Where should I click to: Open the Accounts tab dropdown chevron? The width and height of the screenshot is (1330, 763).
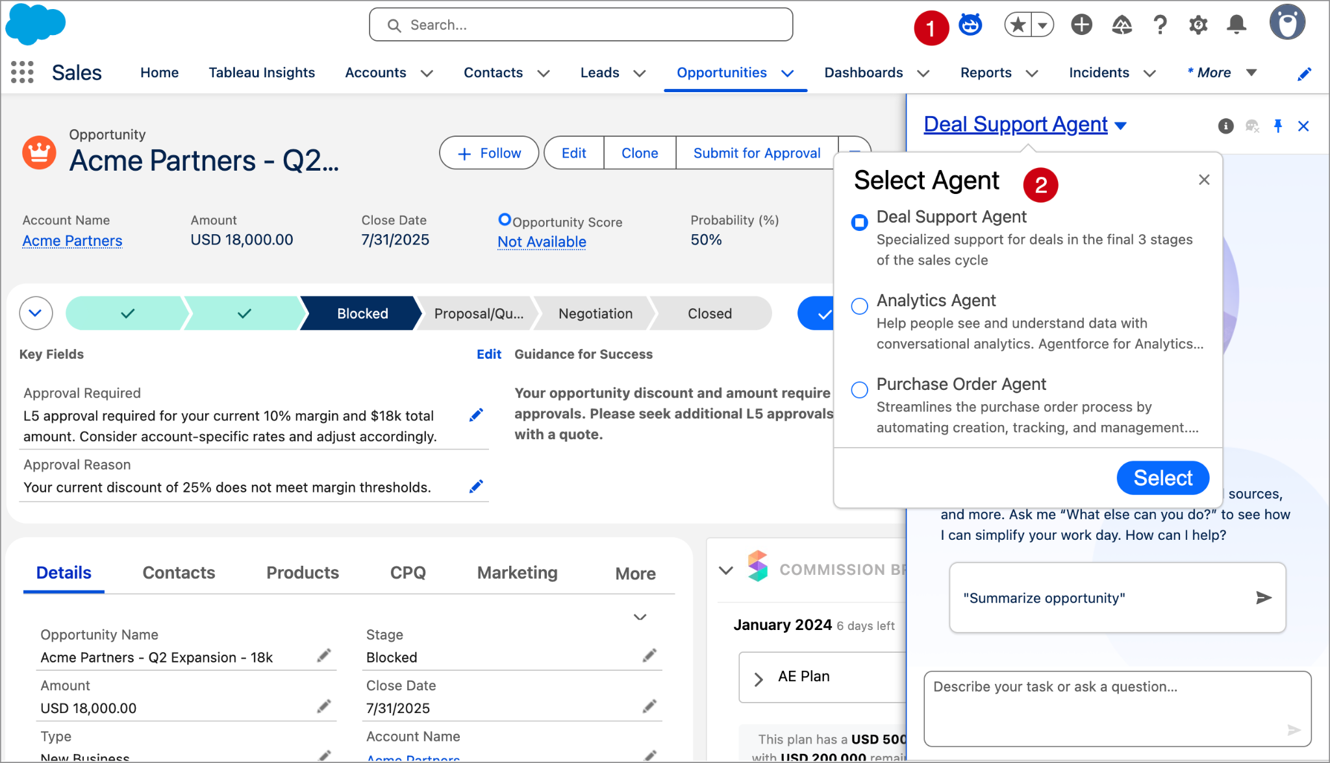(x=427, y=73)
